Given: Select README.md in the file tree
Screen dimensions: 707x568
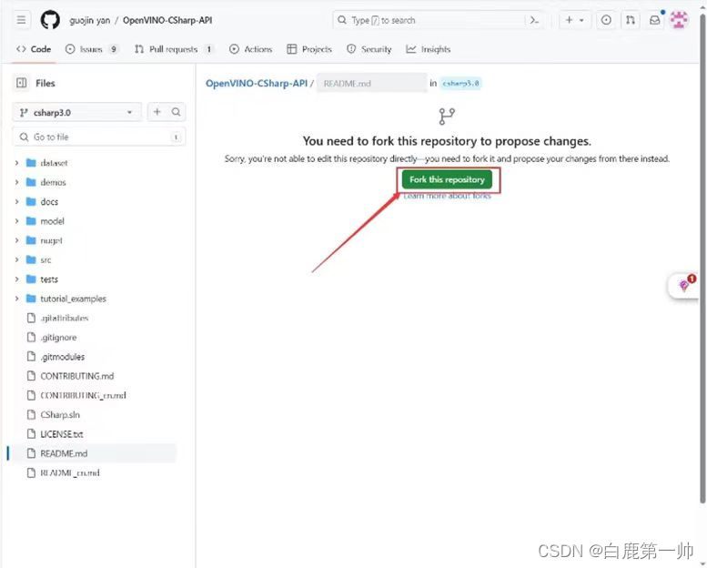Looking at the screenshot, I should tap(94, 453).
